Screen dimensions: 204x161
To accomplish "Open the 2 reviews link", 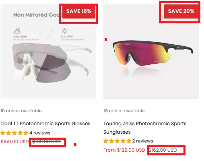I will (142, 141).
